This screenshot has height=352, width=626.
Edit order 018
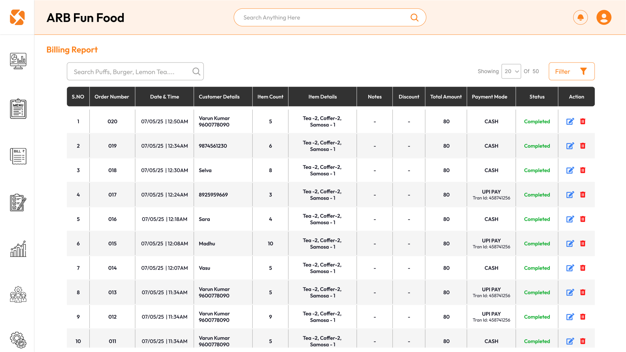pos(570,170)
